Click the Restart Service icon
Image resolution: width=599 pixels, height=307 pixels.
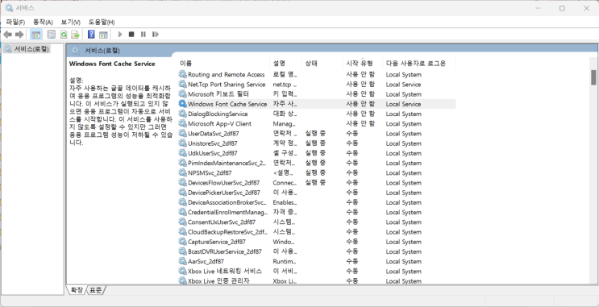tap(155, 35)
